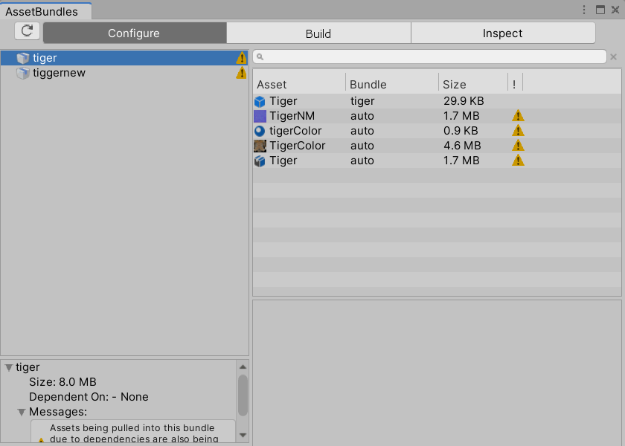Click the refresh icon above the bundle list

[x=28, y=31]
